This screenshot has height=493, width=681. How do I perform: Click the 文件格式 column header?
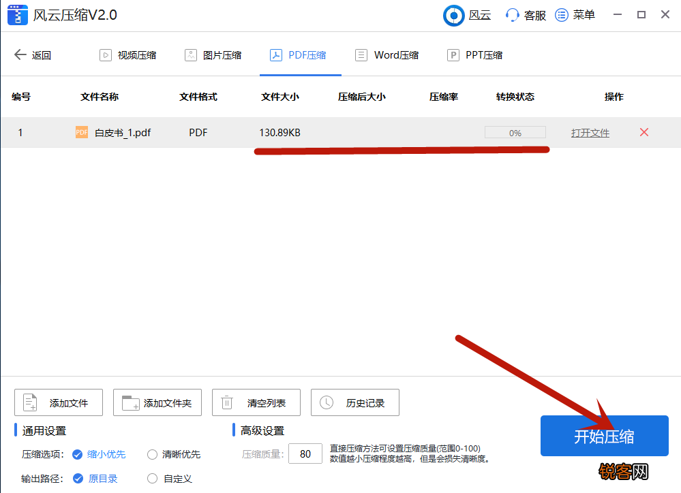tap(198, 97)
